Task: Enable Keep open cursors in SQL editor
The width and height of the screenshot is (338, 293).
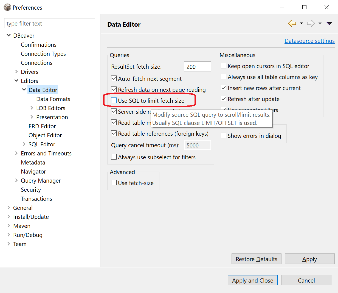Action: pyautogui.click(x=224, y=66)
